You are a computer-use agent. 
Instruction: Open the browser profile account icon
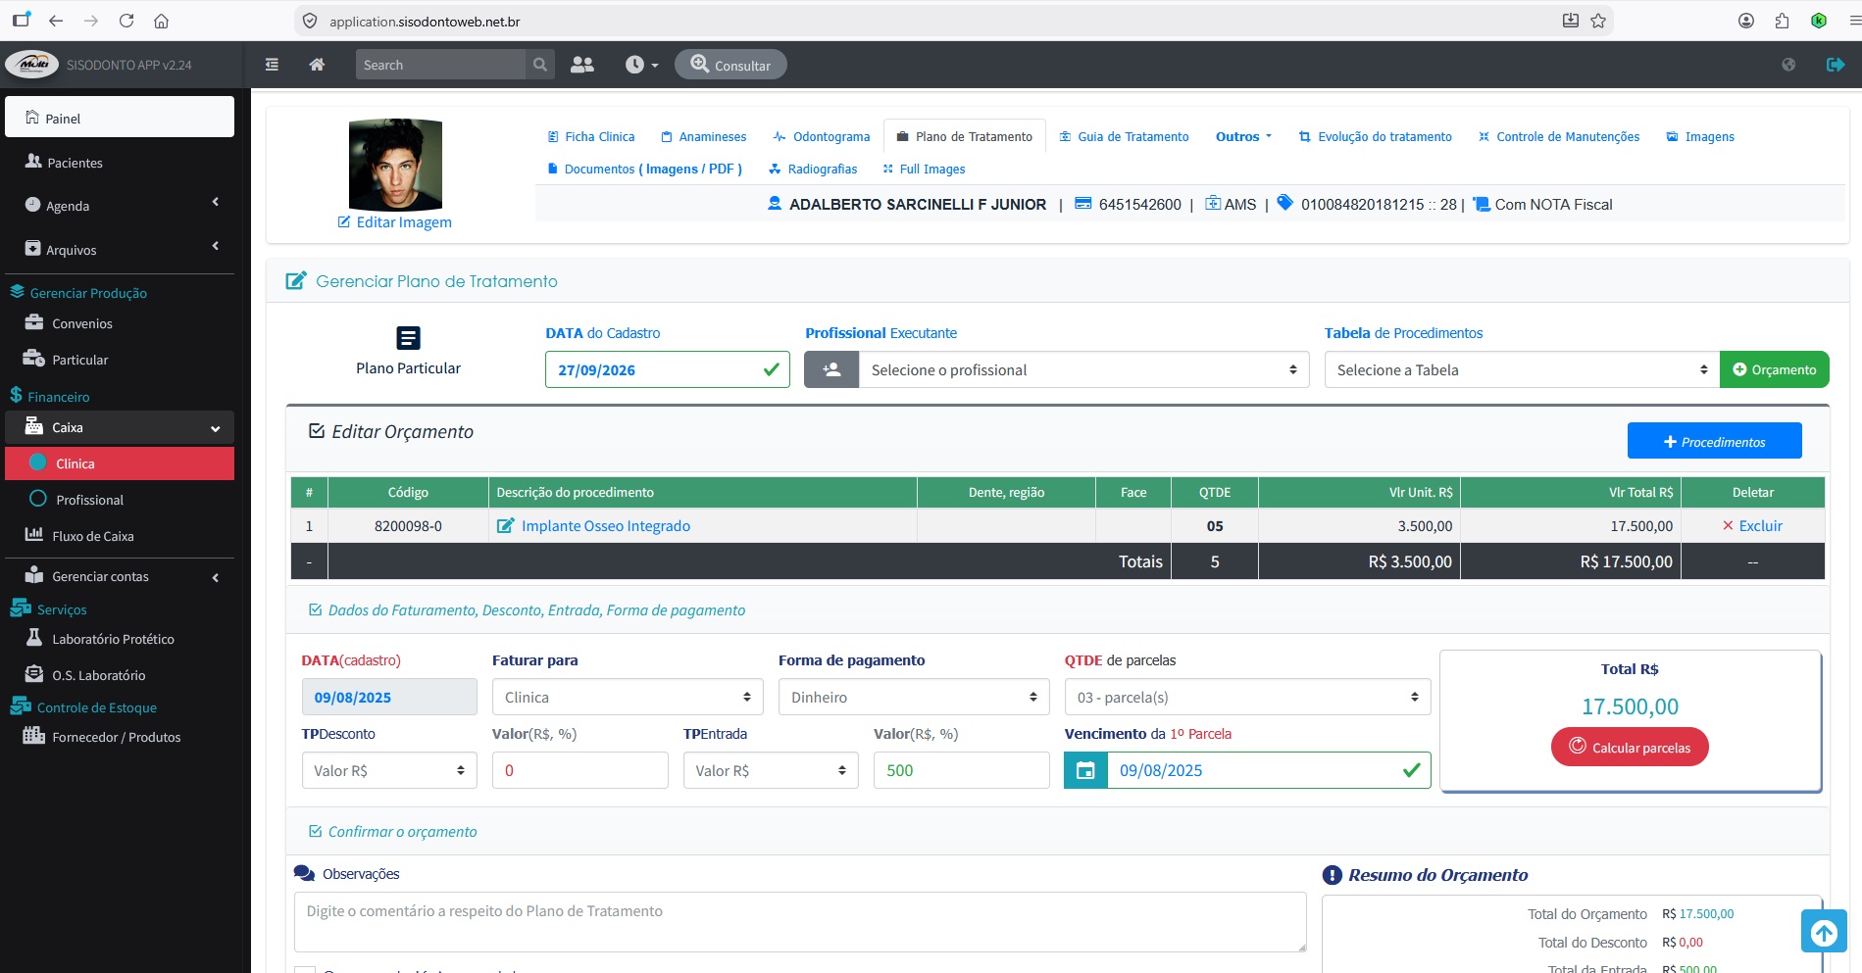coord(1746,21)
